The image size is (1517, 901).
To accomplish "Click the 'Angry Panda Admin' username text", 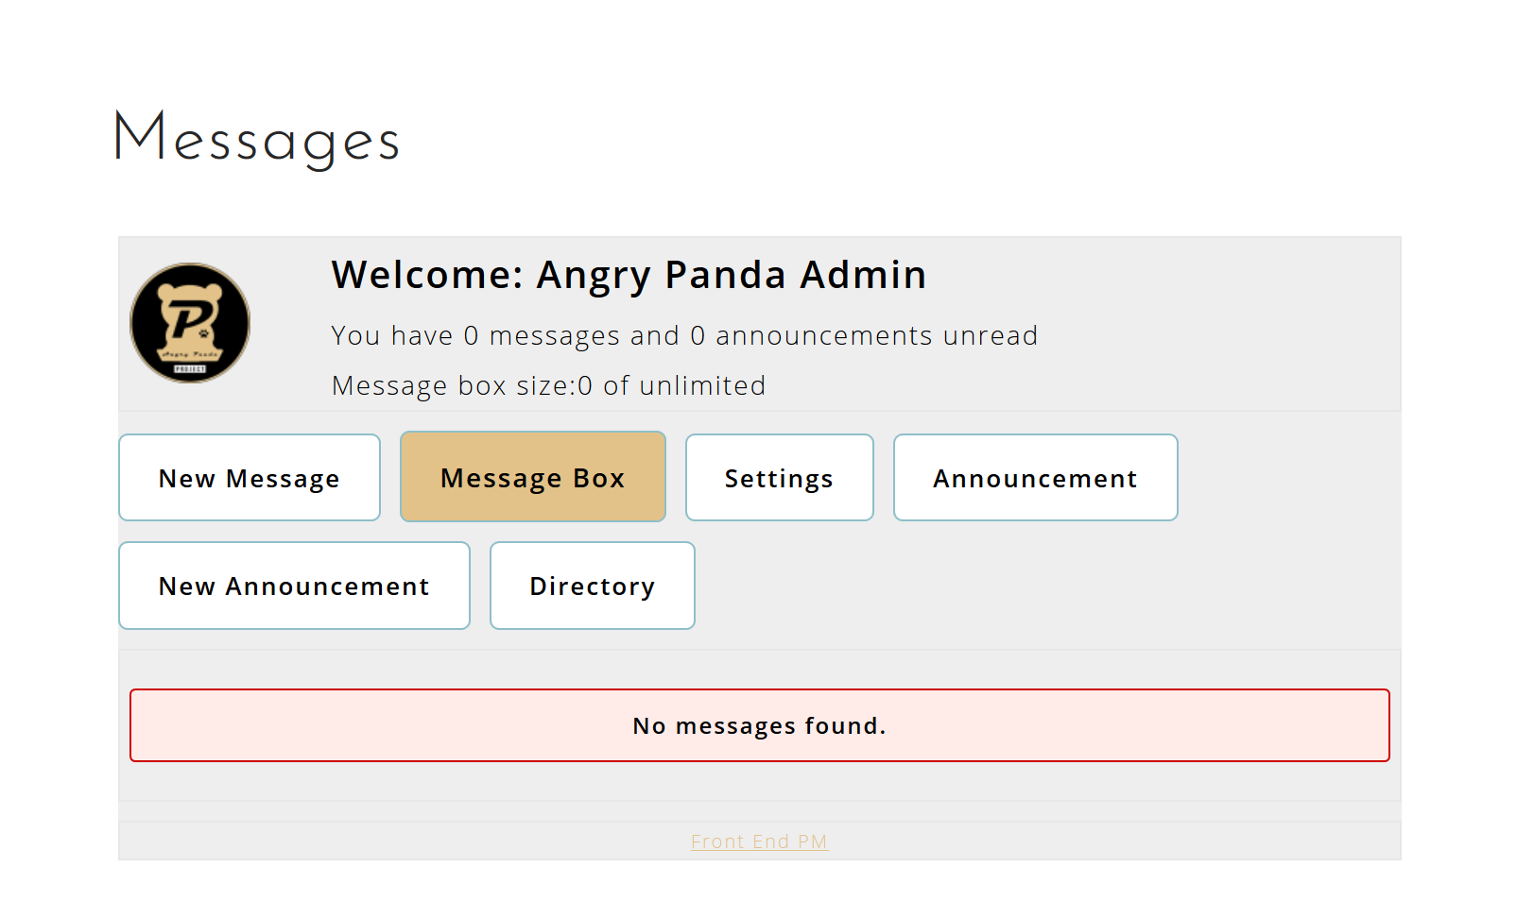I will pyautogui.click(x=732, y=275).
